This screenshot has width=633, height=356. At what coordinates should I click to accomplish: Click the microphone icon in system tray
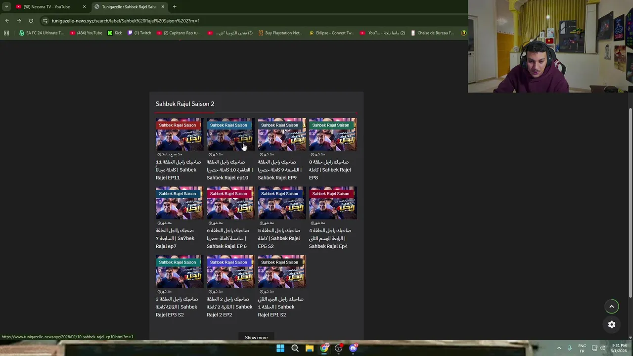(570, 348)
